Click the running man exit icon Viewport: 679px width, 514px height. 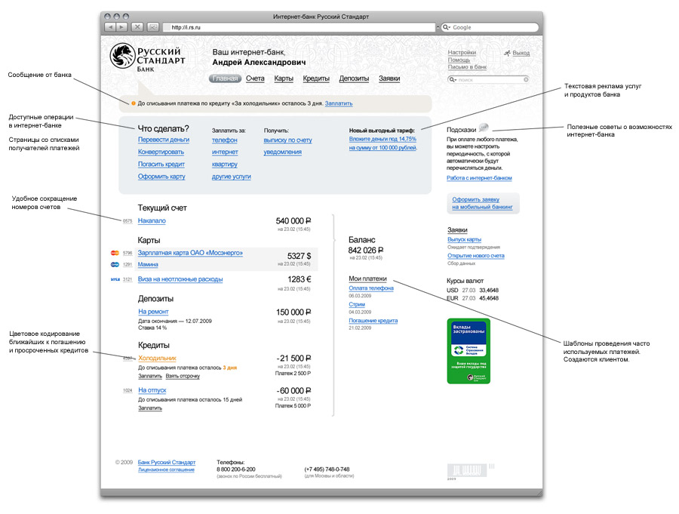[x=508, y=53]
